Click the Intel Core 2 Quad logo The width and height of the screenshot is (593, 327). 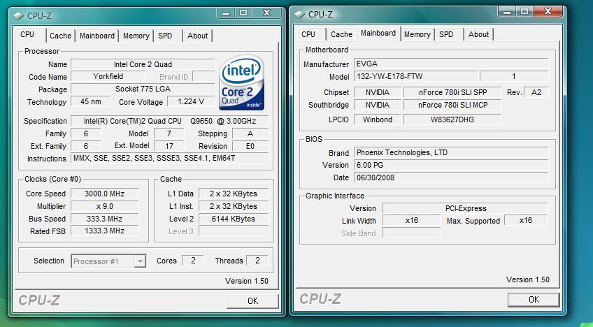pos(241,83)
